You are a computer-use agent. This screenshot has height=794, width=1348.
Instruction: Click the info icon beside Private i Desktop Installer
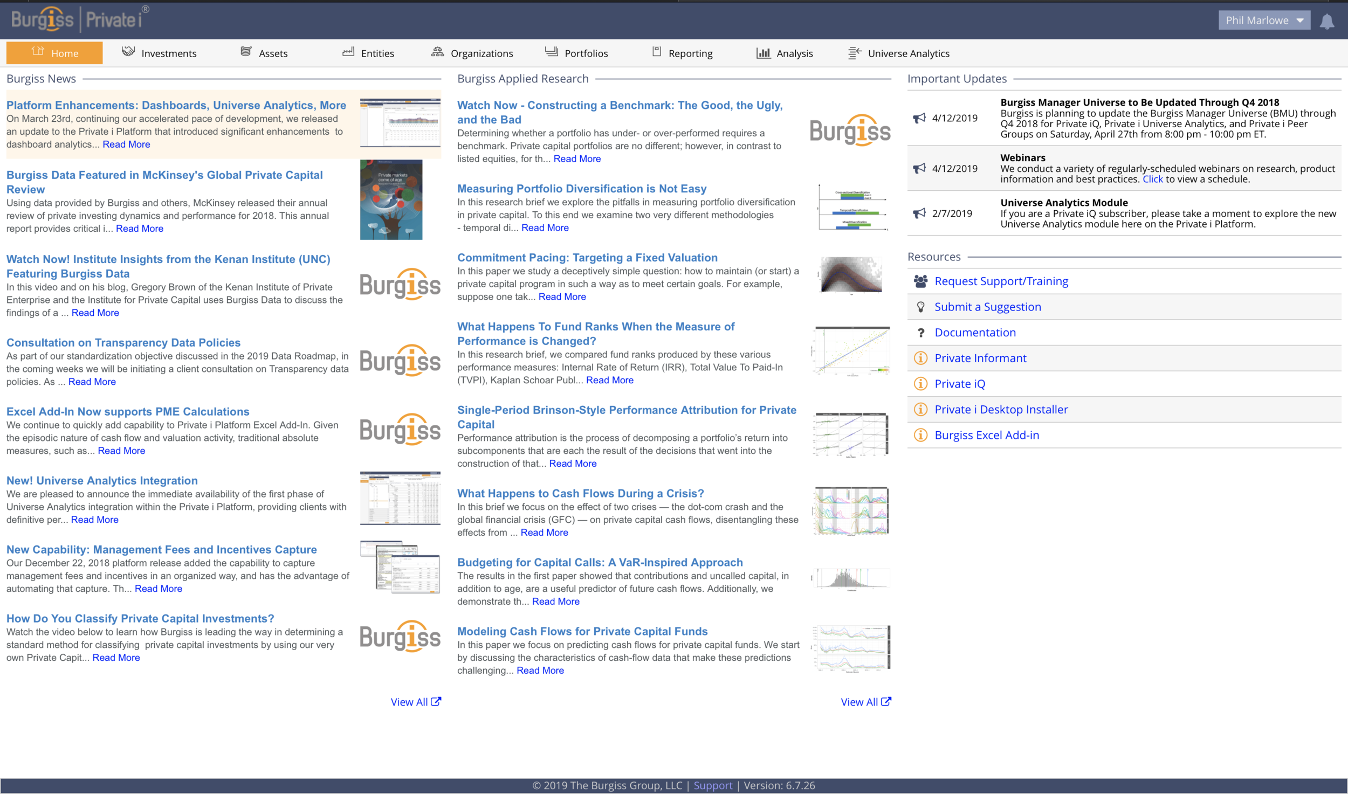tap(920, 410)
